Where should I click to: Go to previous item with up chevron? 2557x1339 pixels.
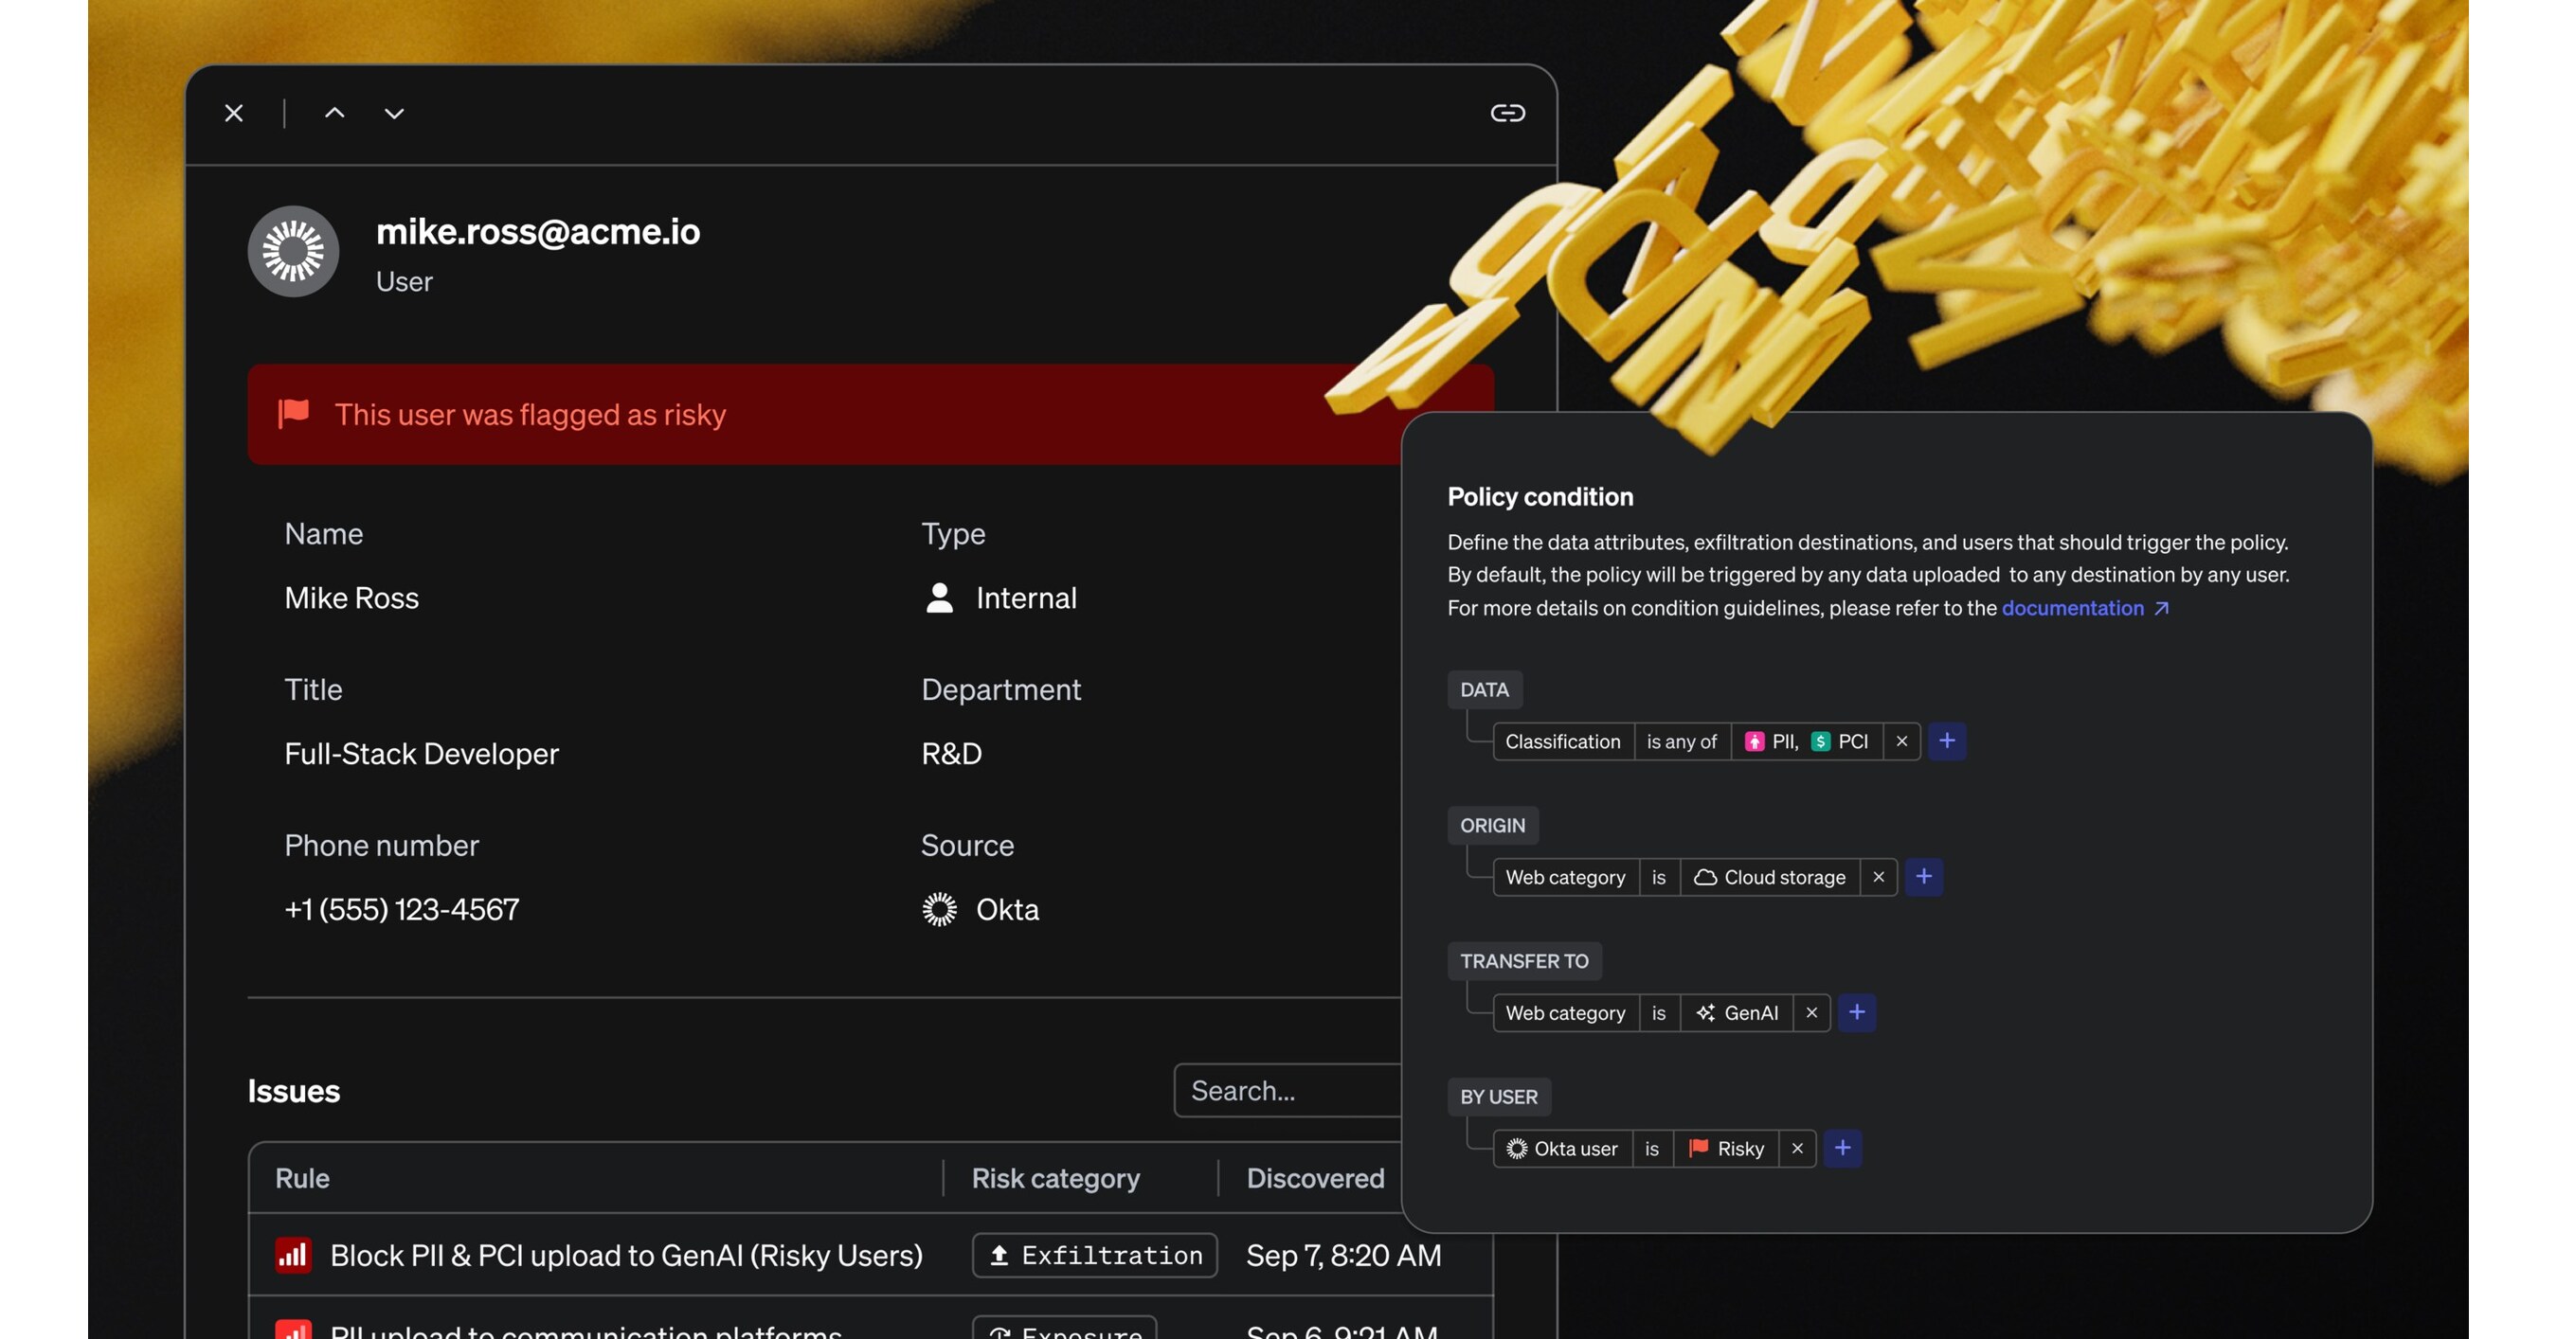[x=334, y=113]
